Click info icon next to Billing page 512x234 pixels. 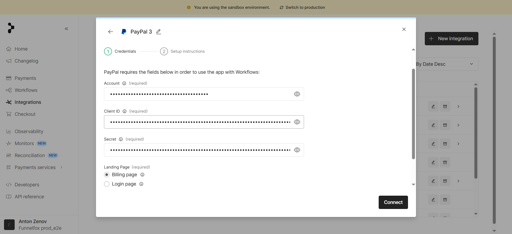142,175
